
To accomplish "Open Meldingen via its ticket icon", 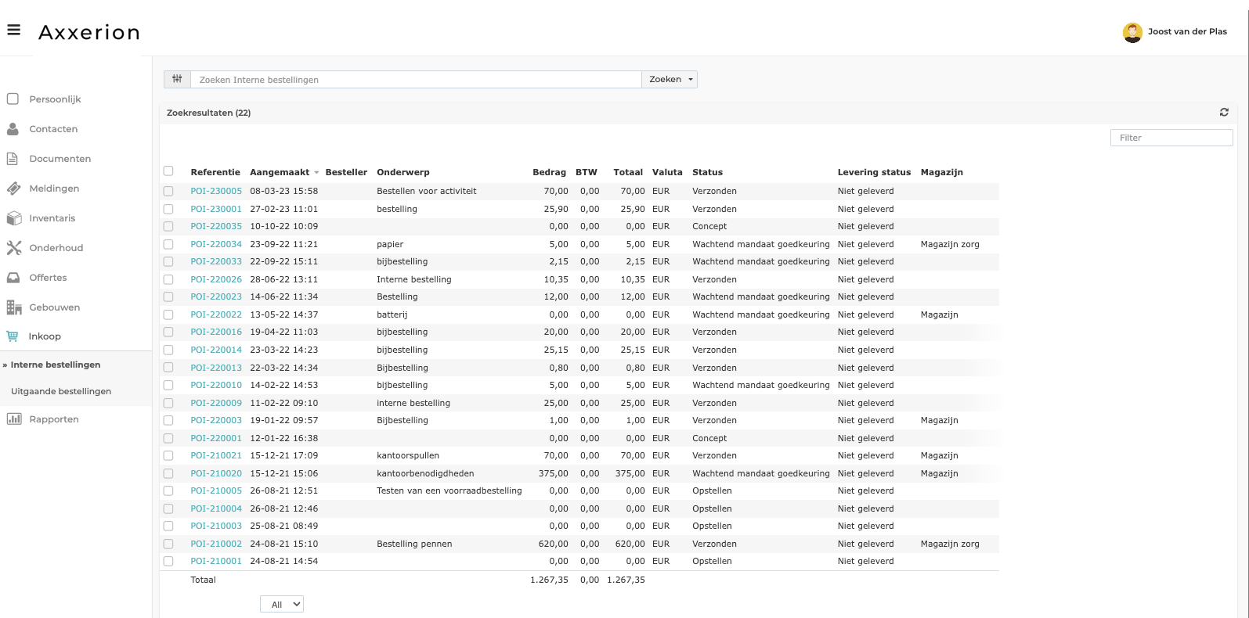I will click(13, 189).
